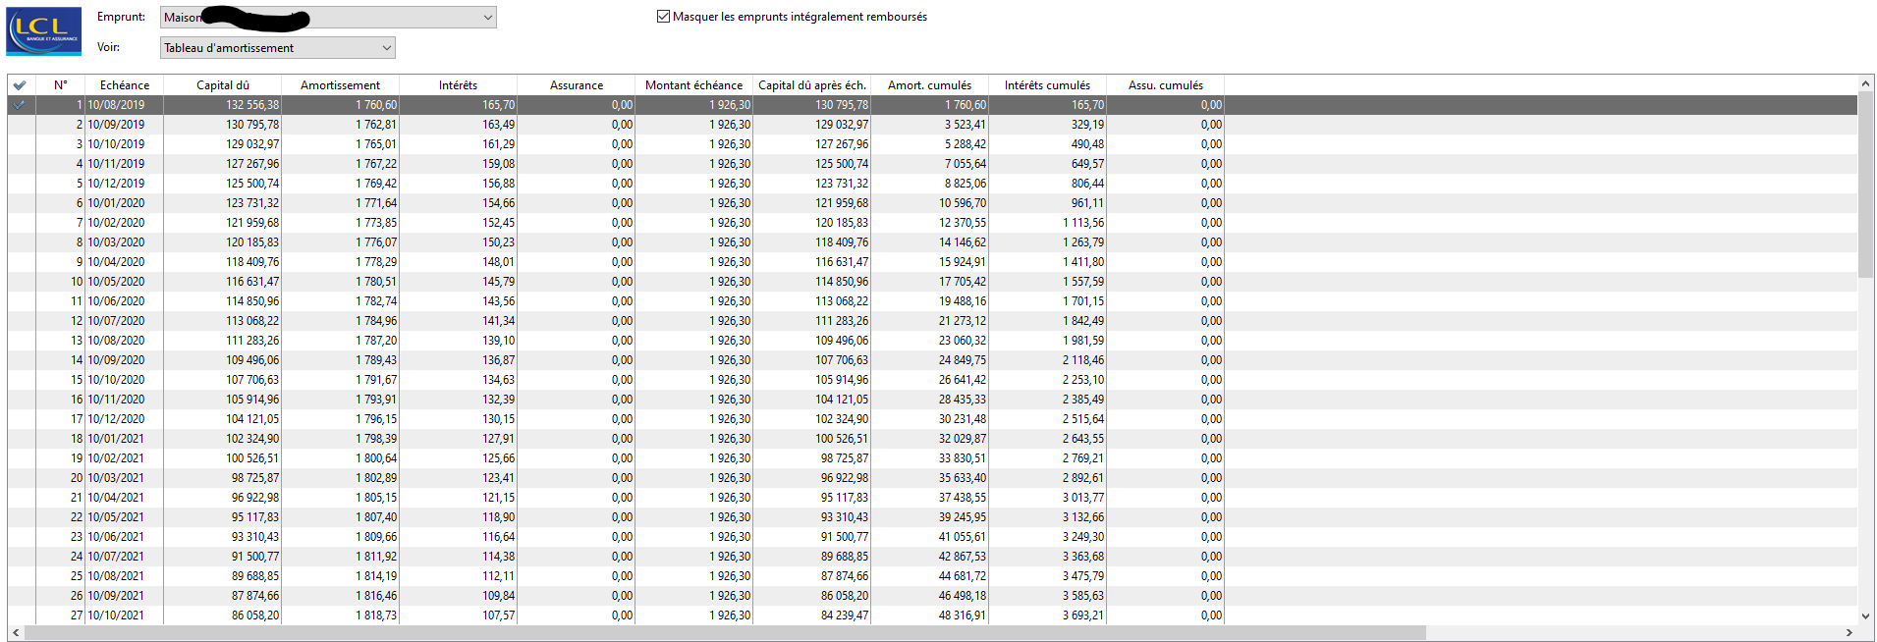Select the row dated 10/10/2019
Image resolution: width=1877 pixels, height=642 pixels.
point(932,144)
